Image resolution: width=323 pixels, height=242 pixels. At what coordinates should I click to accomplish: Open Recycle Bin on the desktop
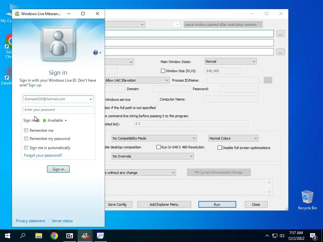[307, 200]
